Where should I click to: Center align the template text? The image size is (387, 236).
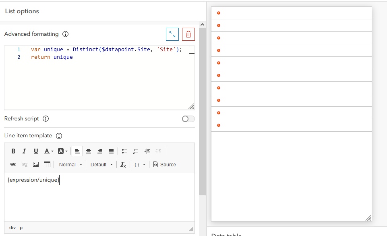pos(89,151)
